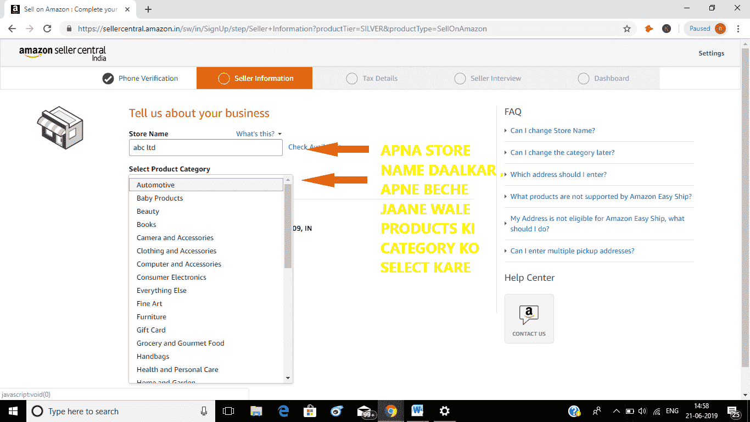
Task: Click category list scrollbar down arrow
Action: click(288, 378)
